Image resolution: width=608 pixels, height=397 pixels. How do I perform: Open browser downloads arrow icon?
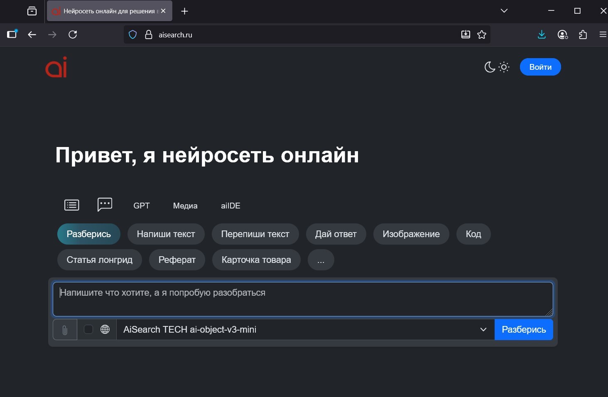[x=542, y=34]
